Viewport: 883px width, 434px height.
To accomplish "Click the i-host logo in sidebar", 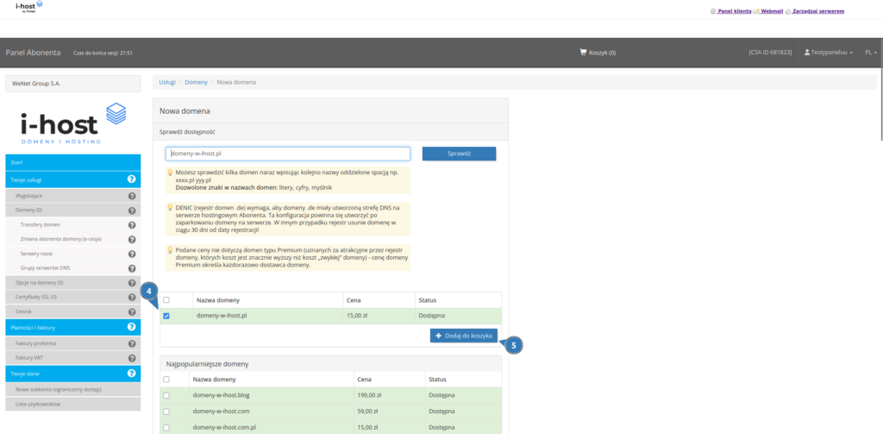I will point(72,123).
